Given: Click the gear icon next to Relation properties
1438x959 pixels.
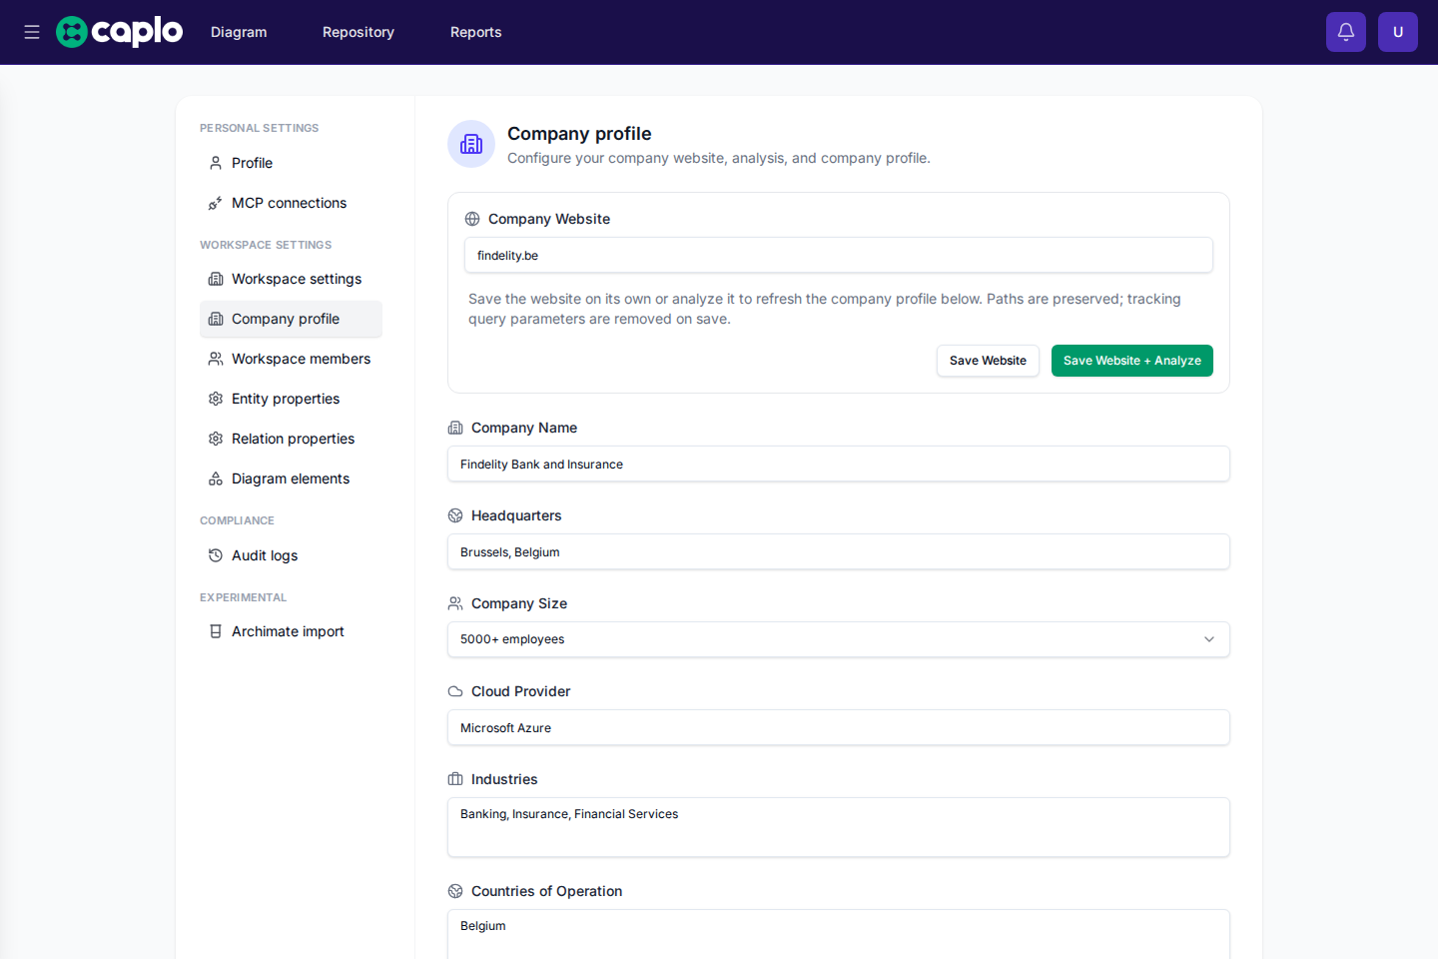Looking at the screenshot, I should [216, 439].
